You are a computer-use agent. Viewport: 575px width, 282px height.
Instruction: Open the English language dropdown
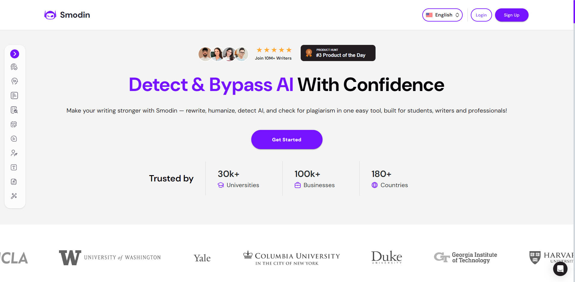(442, 15)
